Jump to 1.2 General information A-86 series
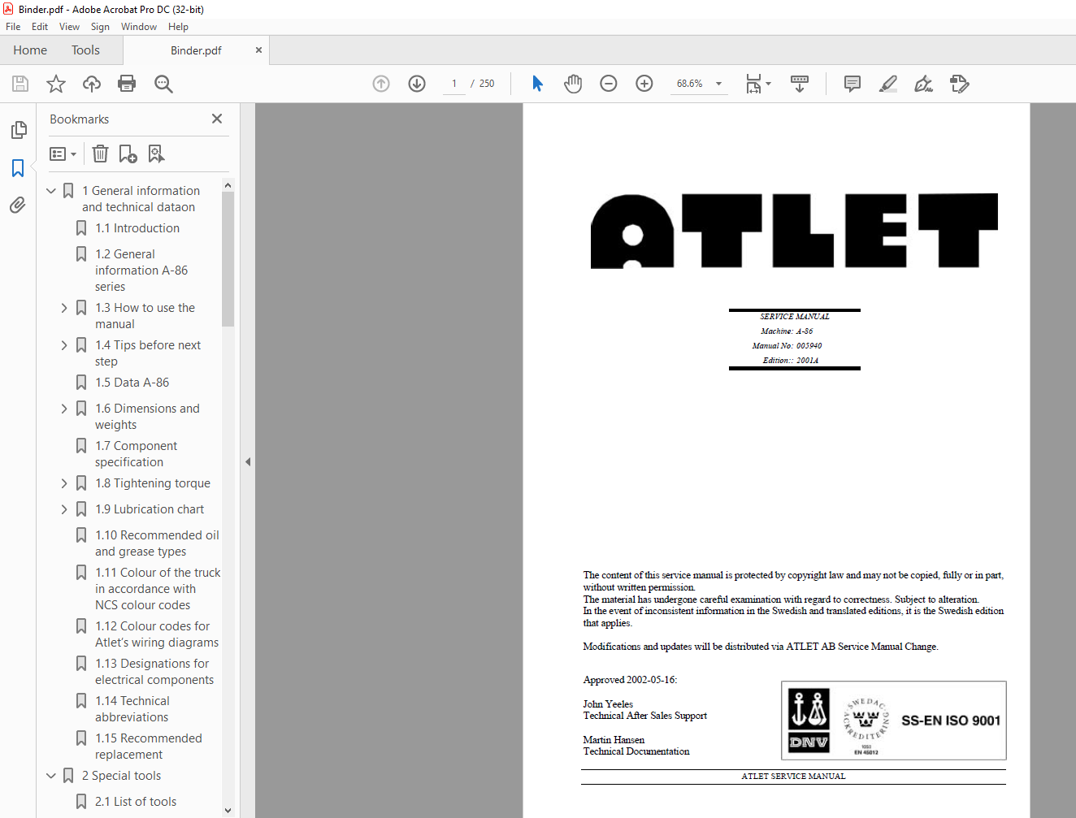1076x818 pixels. (x=141, y=271)
